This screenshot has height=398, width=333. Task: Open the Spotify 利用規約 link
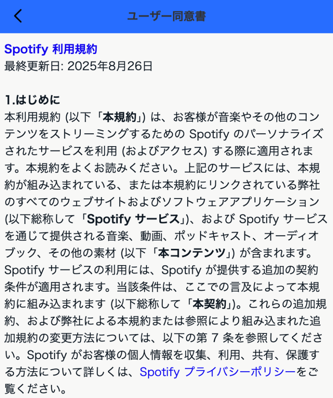[x=51, y=49]
